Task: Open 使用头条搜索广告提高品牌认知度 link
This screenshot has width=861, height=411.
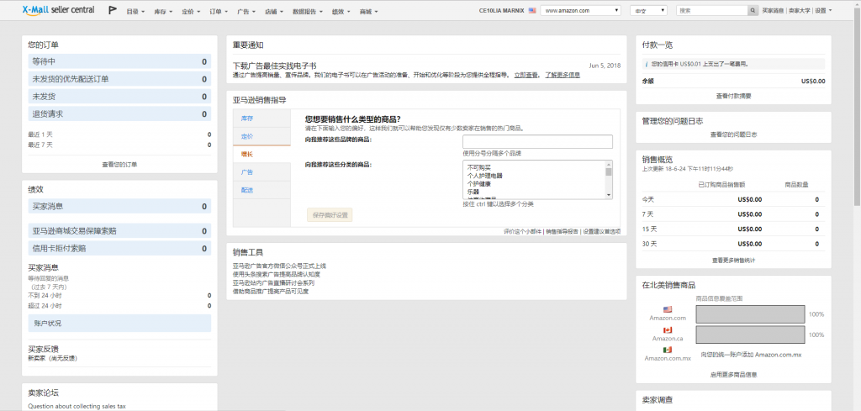Action: pos(276,274)
